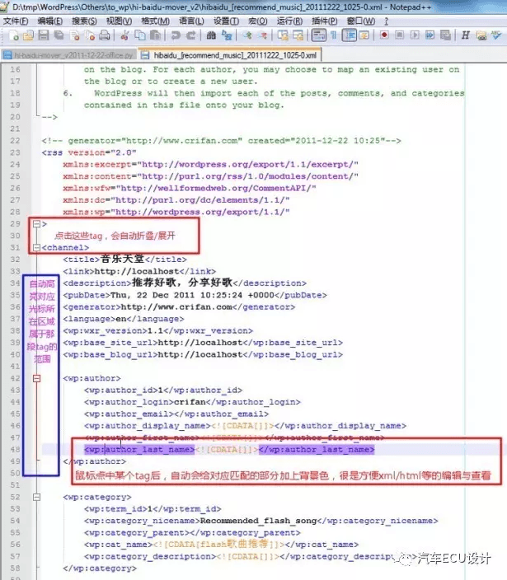Click the Save All icon

(x=59, y=35)
